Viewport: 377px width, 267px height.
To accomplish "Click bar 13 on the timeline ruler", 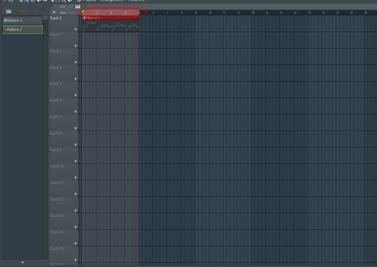I will [x=253, y=13].
